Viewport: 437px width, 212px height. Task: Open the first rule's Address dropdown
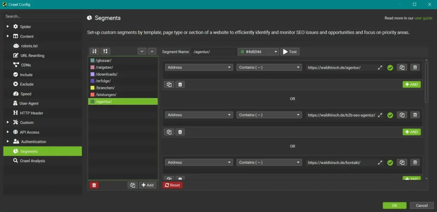point(199,68)
